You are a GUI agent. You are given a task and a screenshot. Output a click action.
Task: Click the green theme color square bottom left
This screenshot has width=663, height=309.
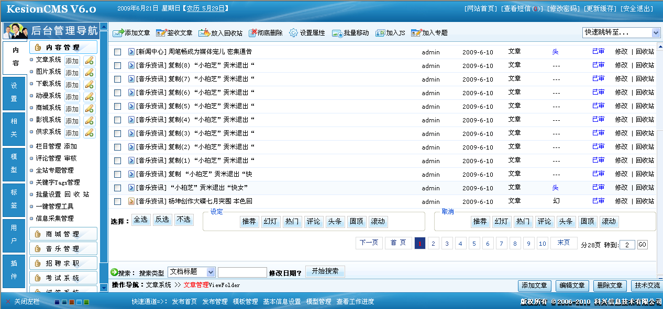(86, 302)
